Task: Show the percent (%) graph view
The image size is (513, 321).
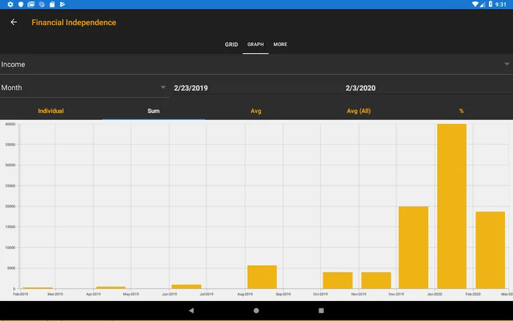Action: click(x=461, y=111)
